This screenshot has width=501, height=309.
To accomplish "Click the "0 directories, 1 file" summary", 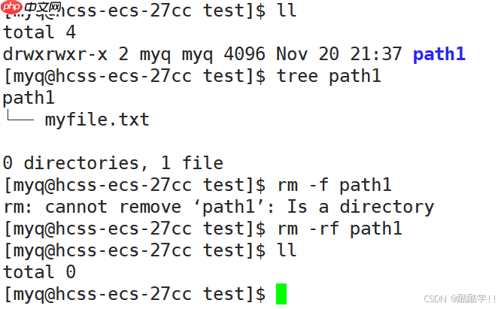I will pyautogui.click(x=113, y=163).
